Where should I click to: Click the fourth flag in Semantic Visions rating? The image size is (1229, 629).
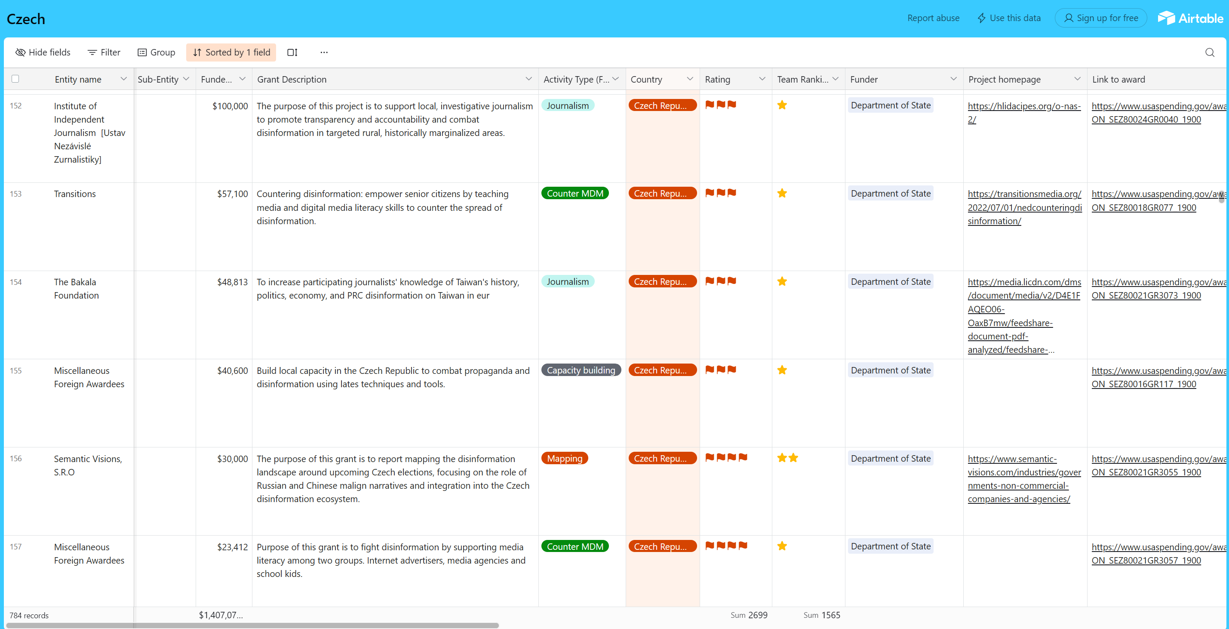point(743,457)
